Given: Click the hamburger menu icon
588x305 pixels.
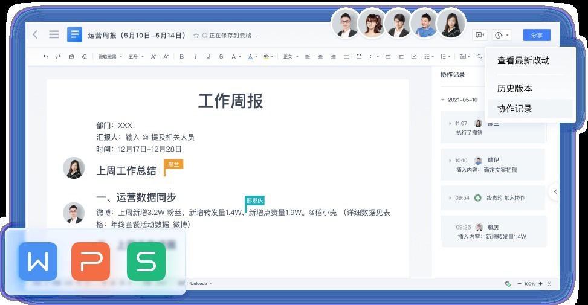Looking at the screenshot, I should (54, 35).
